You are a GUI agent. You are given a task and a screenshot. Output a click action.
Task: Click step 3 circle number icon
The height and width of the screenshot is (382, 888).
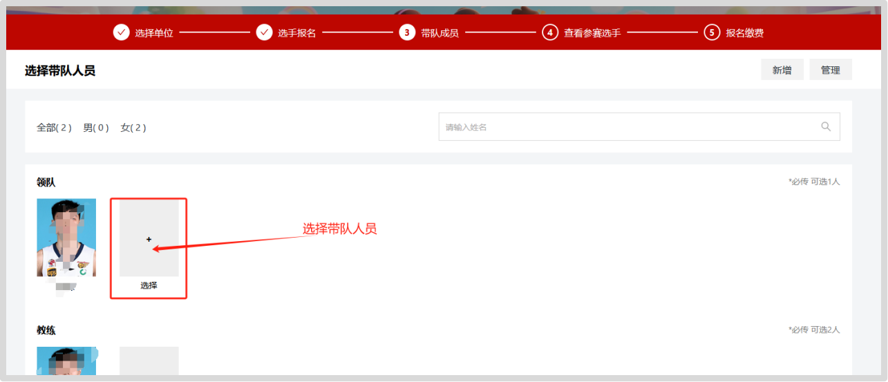pyautogui.click(x=407, y=32)
